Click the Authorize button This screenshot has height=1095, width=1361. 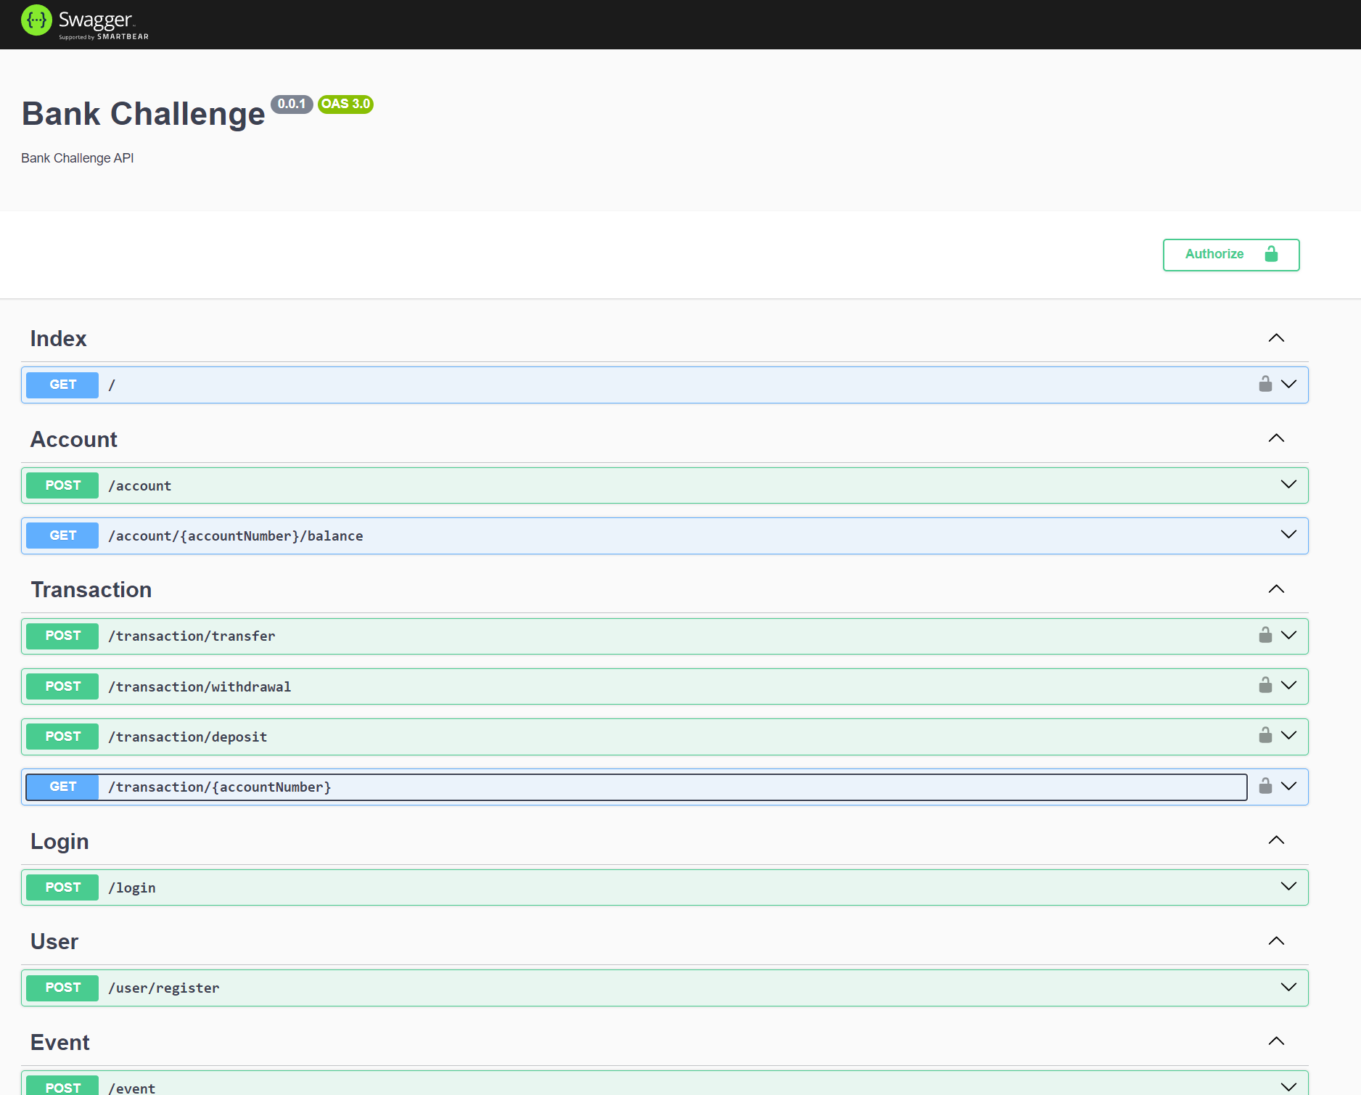(x=1231, y=255)
